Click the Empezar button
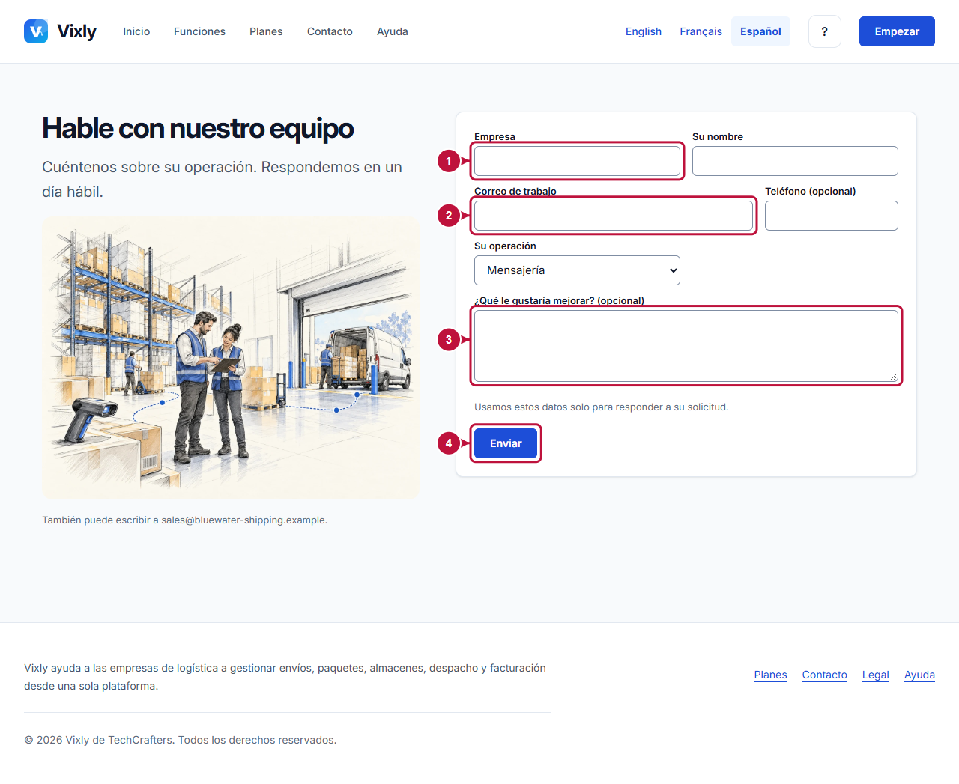Viewport: 959px width, 784px height. (x=897, y=31)
